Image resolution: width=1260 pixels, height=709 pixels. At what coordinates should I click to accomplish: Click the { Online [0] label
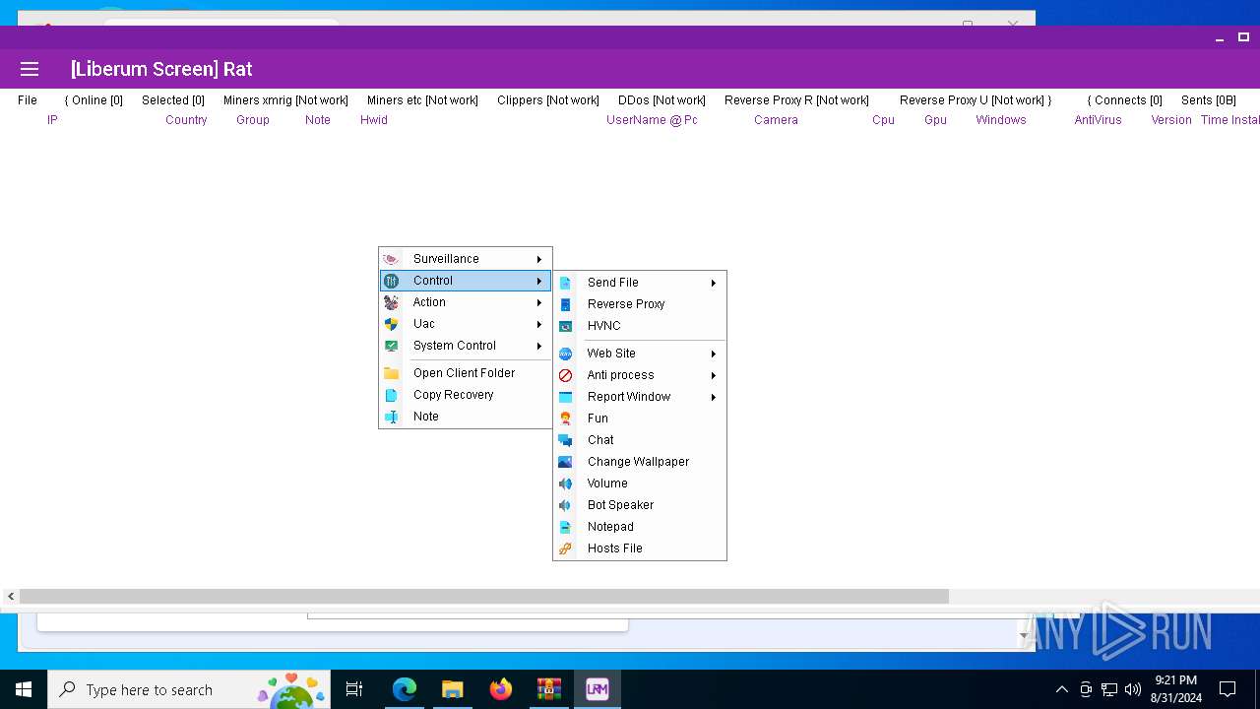pos(94,100)
